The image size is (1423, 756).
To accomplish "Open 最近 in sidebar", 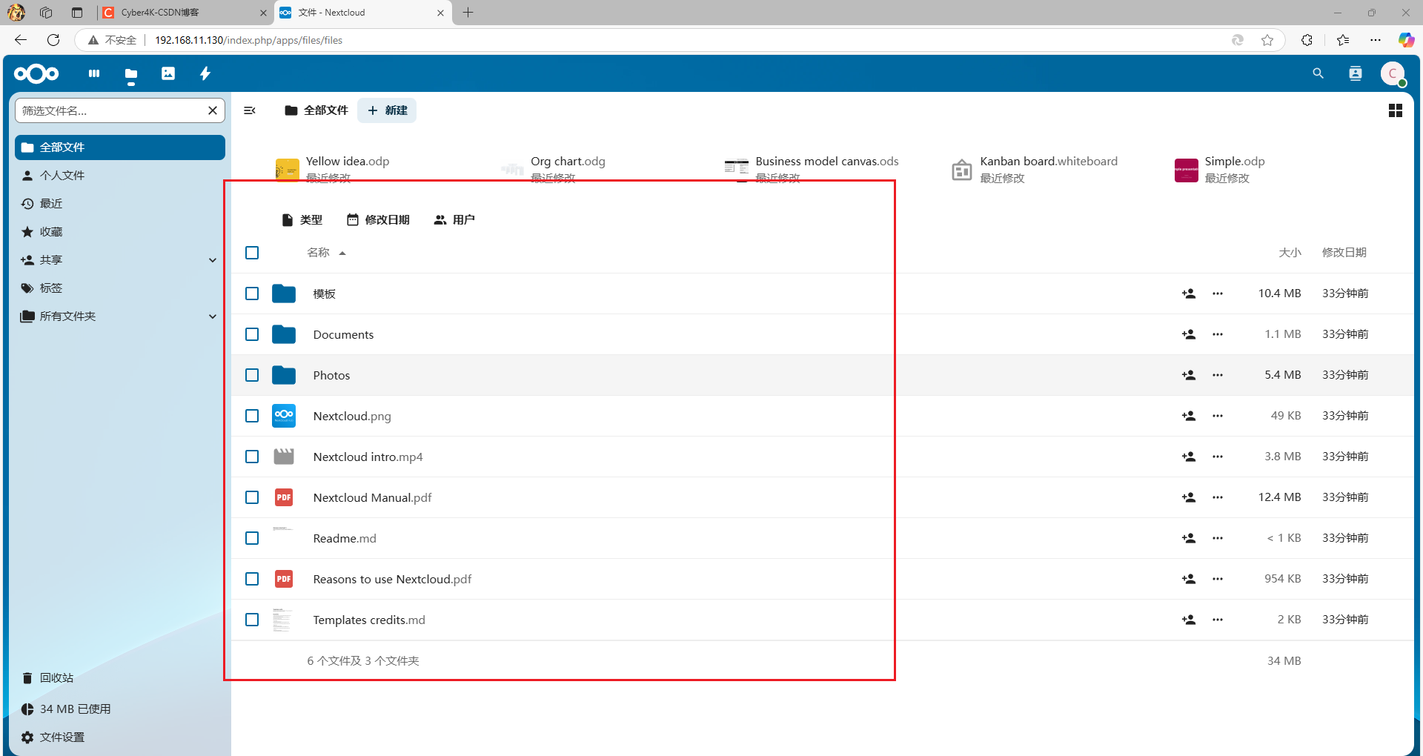I will pos(120,204).
